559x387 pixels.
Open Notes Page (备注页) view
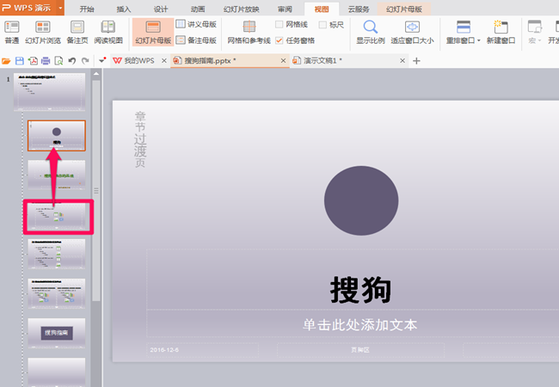coord(77,32)
